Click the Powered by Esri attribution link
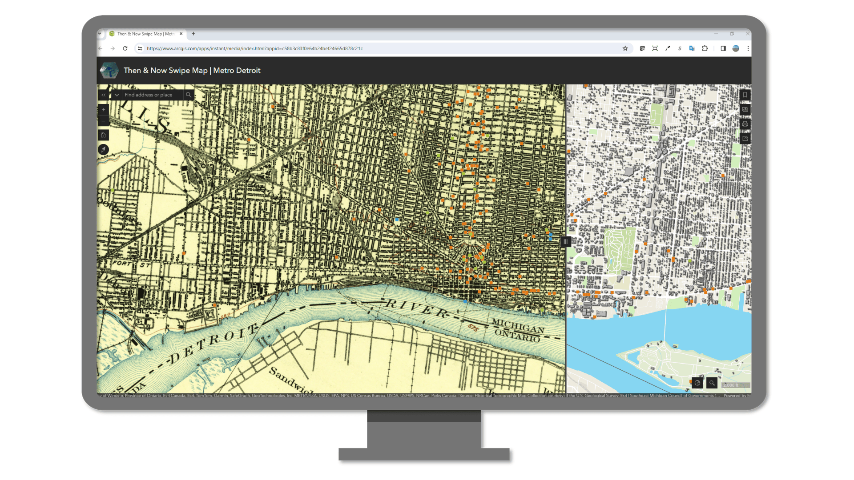Image resolution: width=854 pixels, height=480 pixels. (736, 395)
